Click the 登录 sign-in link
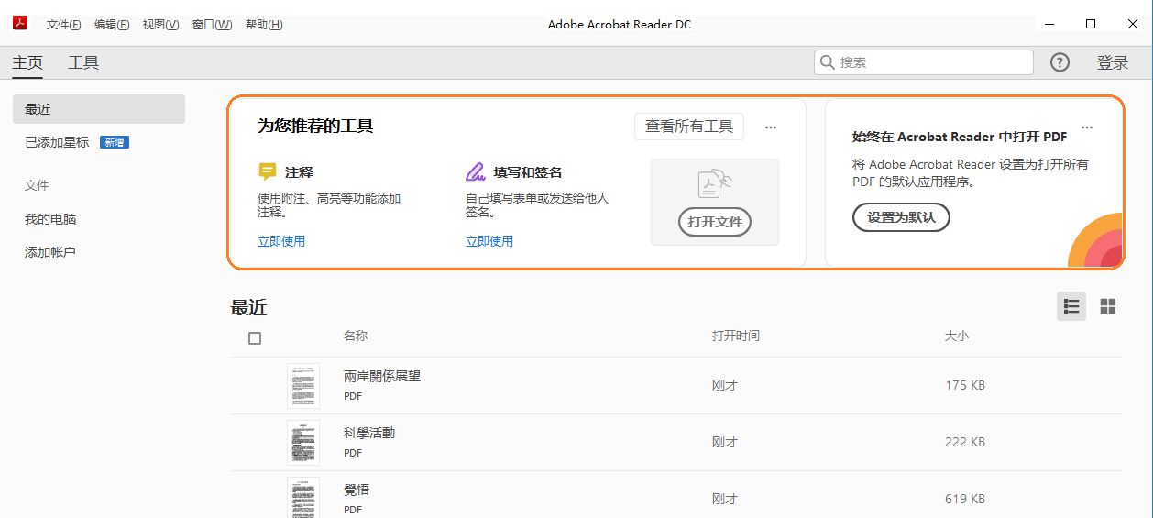This screenshot has height=518, width=1153. (x=1113, y=62)
